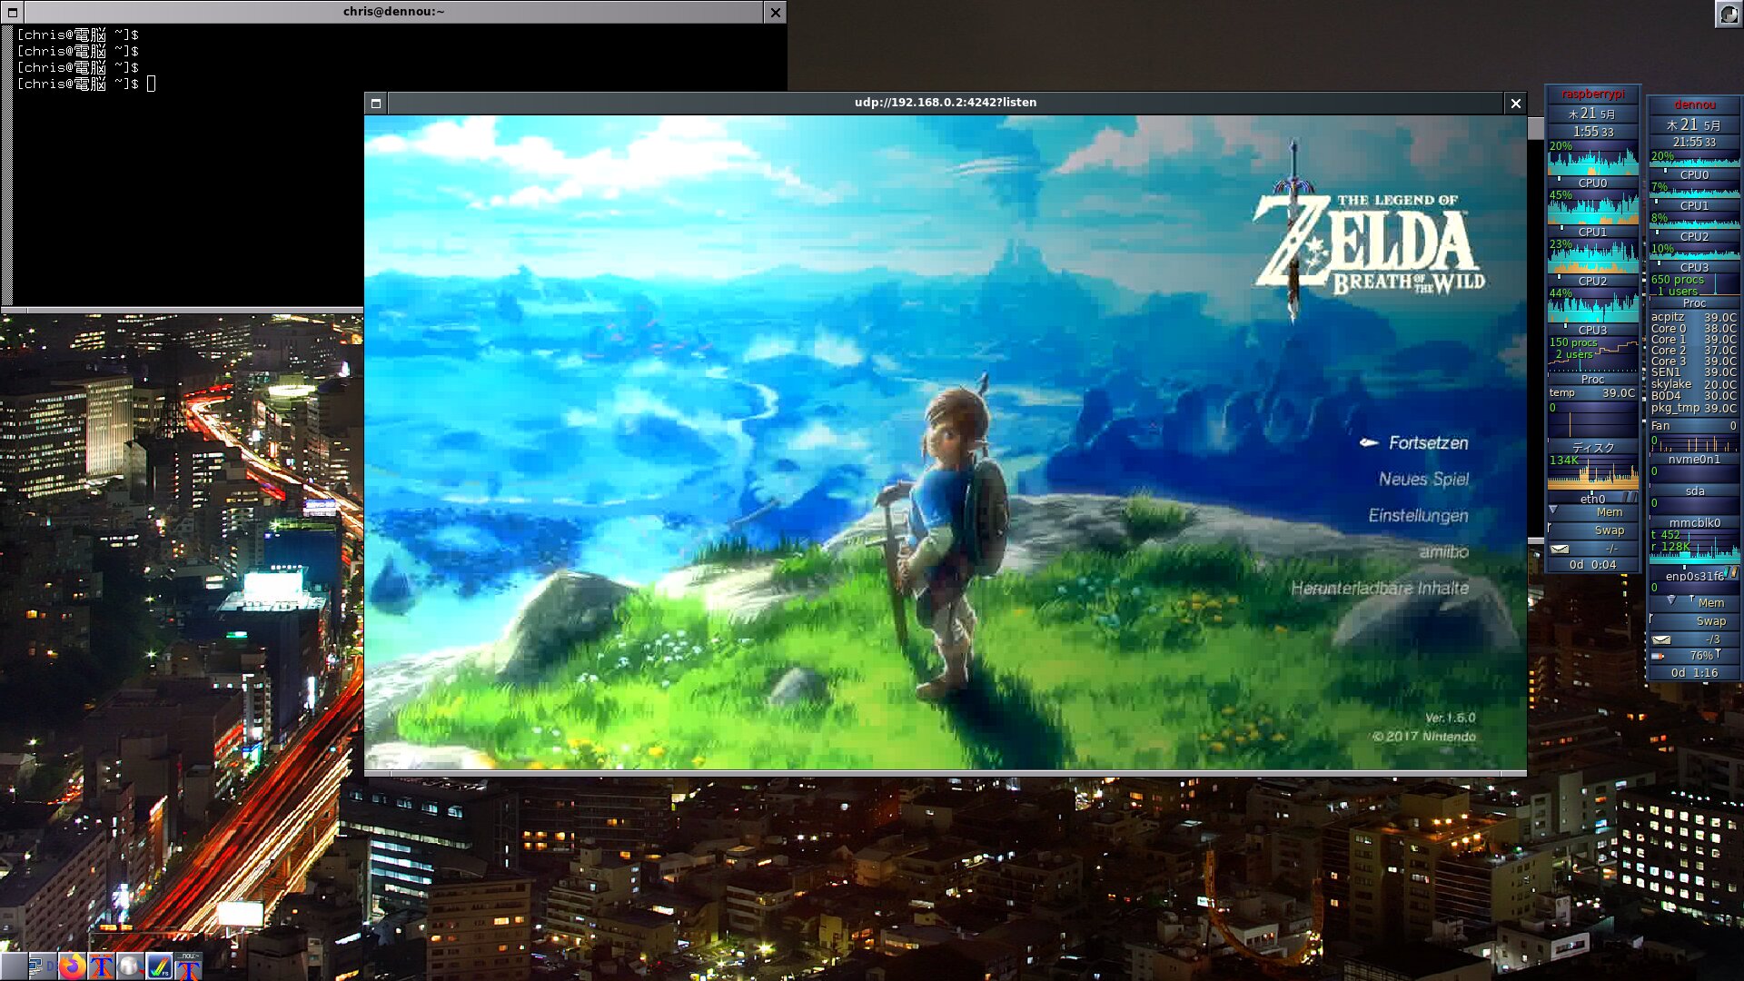Click the terminal prompt with the cursor
The image size is (1744, 981).
click(86, 84)
